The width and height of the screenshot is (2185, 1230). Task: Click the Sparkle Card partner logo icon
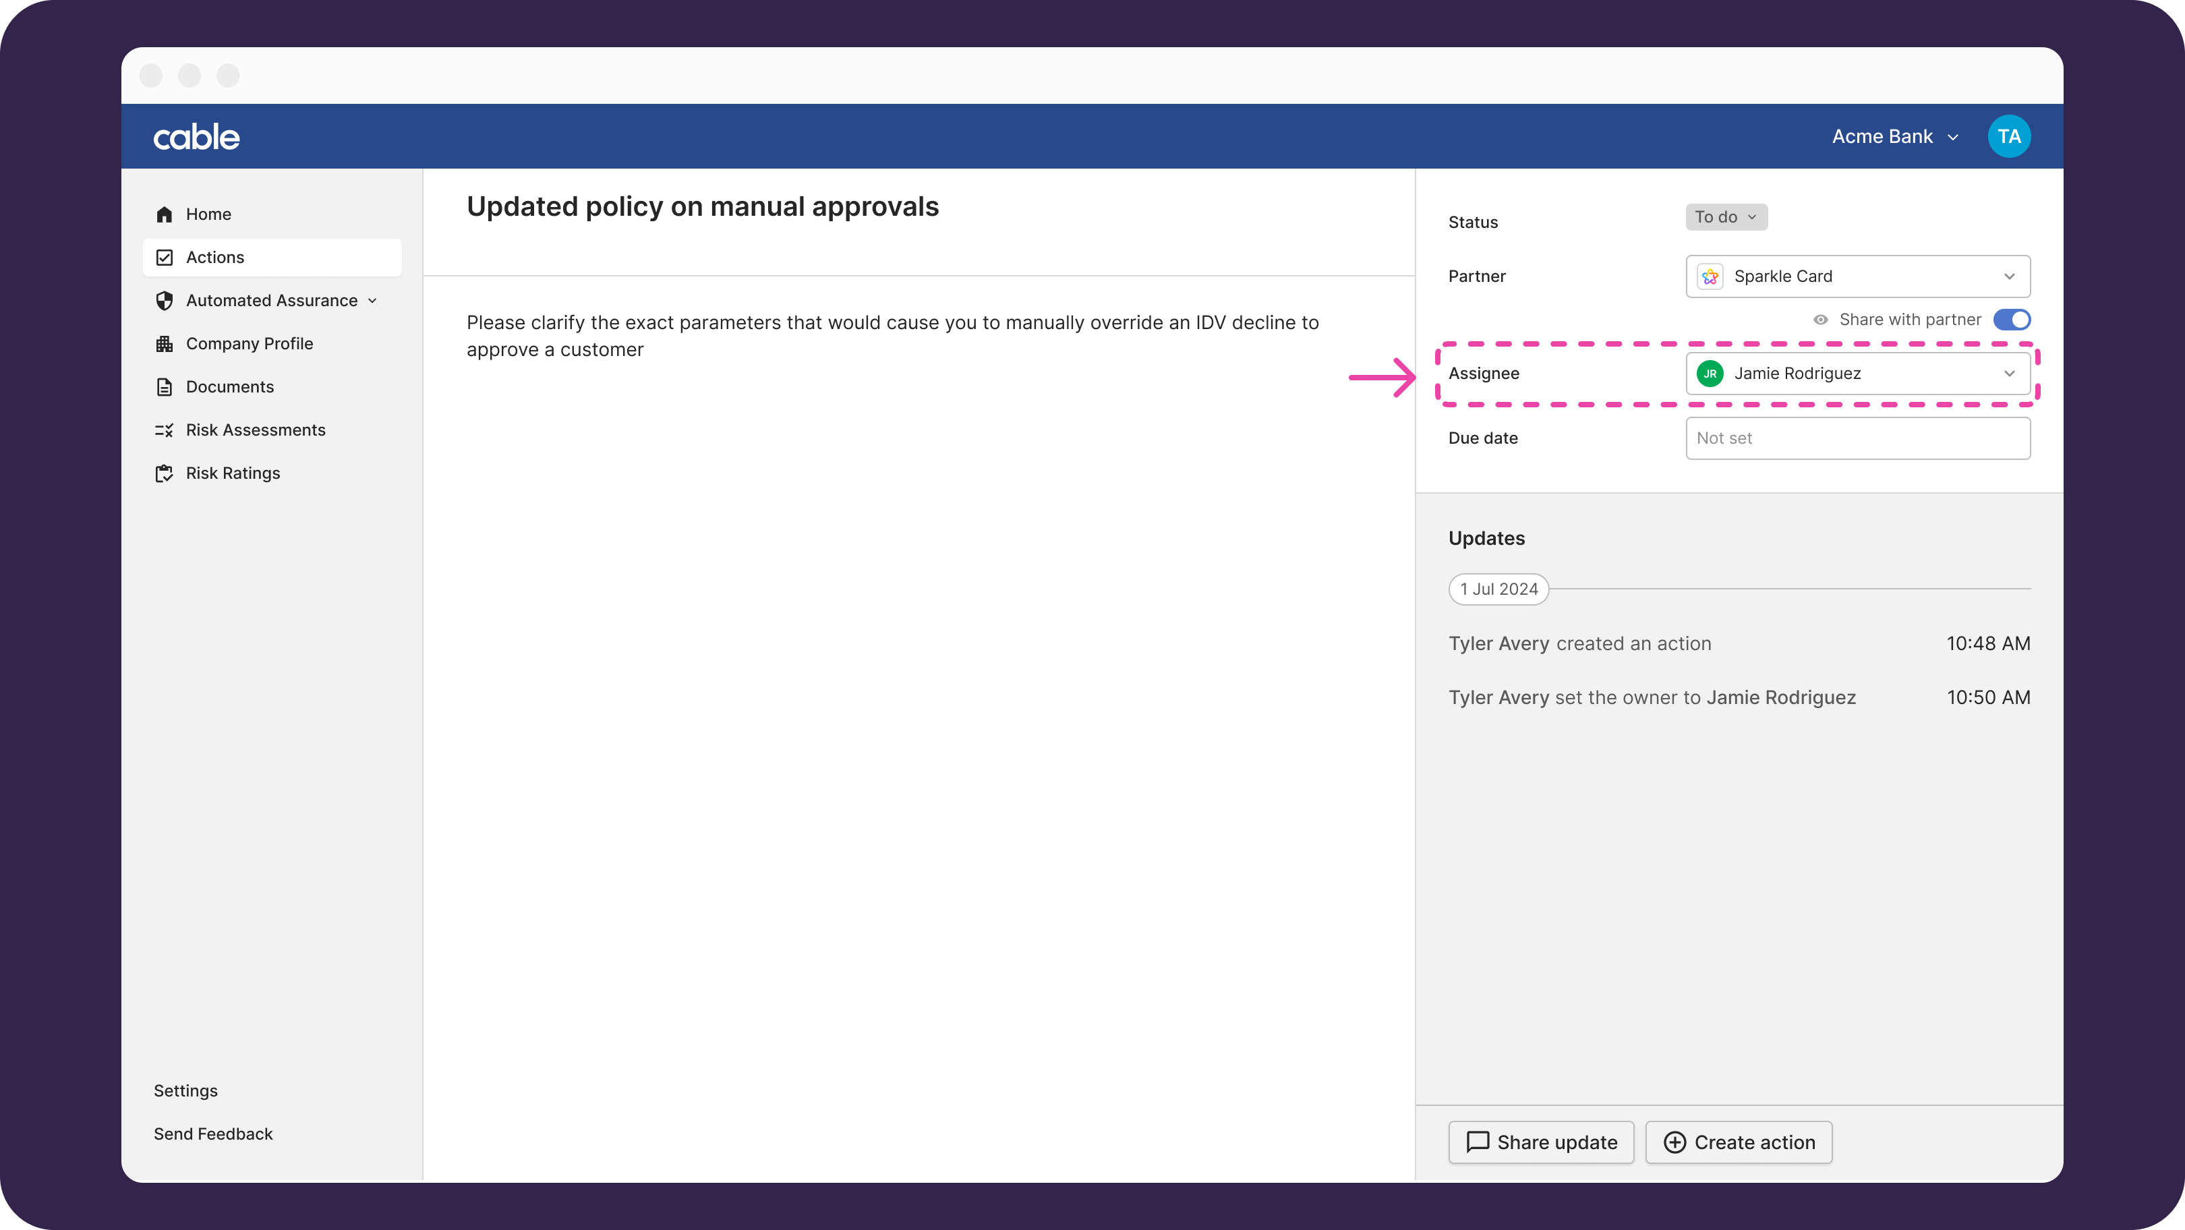[1709, 276]
